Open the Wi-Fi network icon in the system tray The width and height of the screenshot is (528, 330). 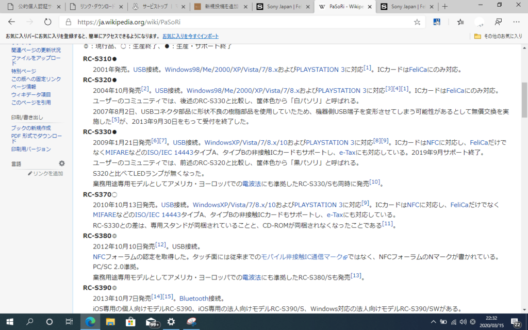point(454,322)
